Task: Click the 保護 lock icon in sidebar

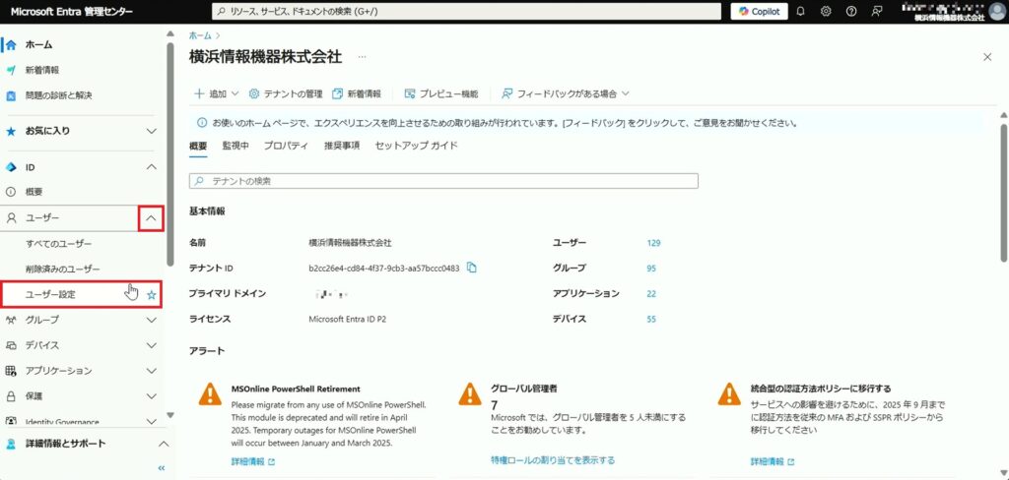Action: [10, 396]
